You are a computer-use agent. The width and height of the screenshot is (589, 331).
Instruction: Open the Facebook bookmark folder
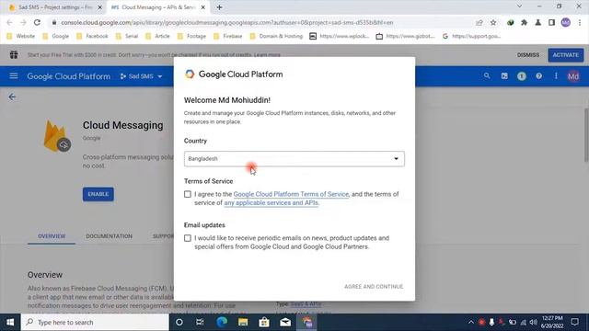[x=92, y=36]
